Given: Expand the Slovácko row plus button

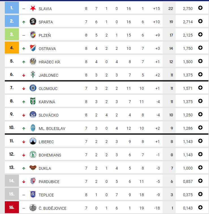Looking at the screenshot, I should (200, 114).
